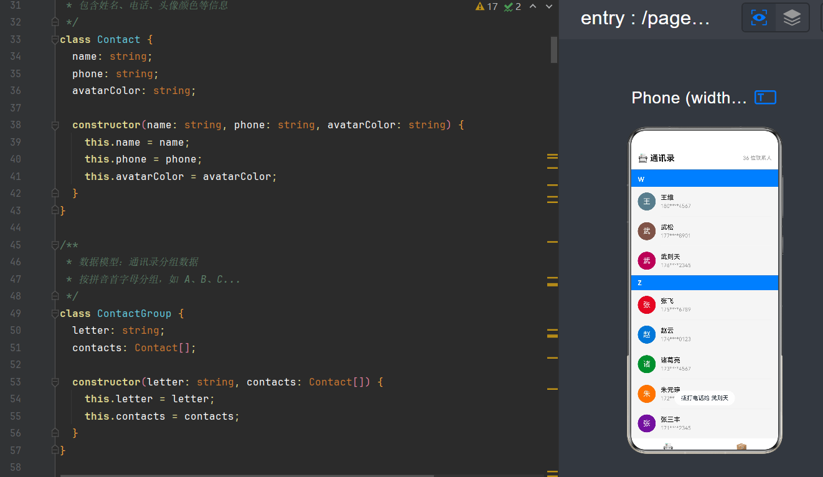The height and width of the screenshot is (477, 823).
Task: Click this.name = name; on line 39
Action: tap(137, 142)
